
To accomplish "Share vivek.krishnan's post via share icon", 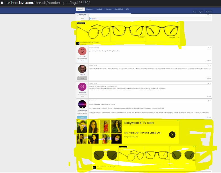I will pos(208,101).
